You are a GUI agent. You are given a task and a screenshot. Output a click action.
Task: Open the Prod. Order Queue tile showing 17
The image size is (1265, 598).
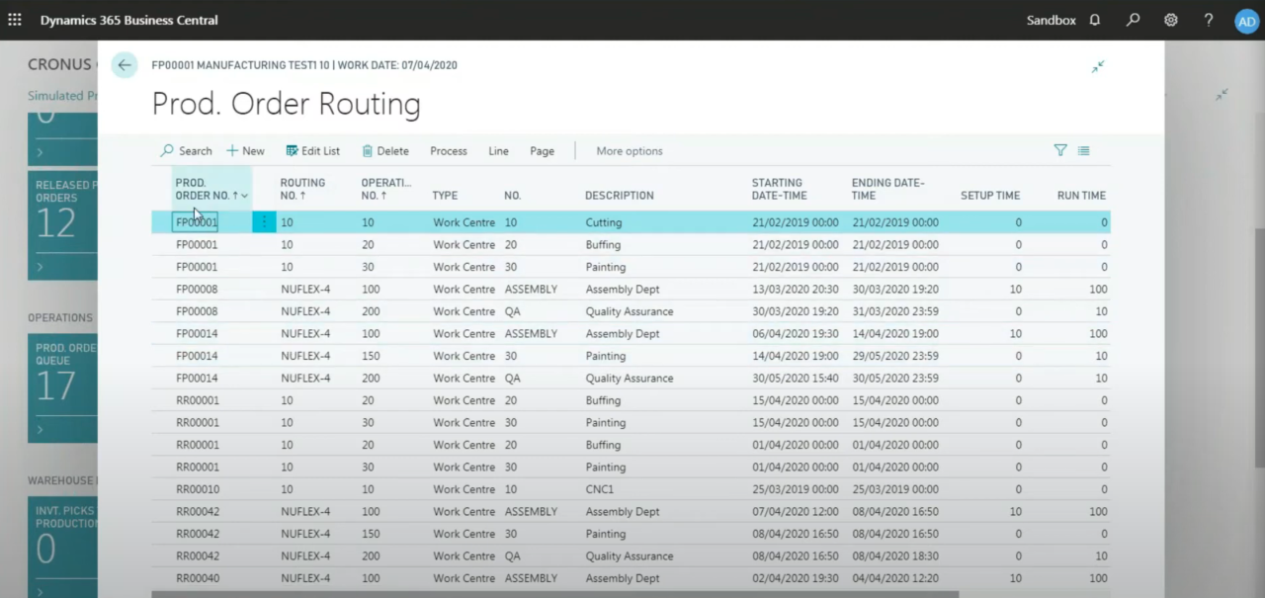coord(62,387)
